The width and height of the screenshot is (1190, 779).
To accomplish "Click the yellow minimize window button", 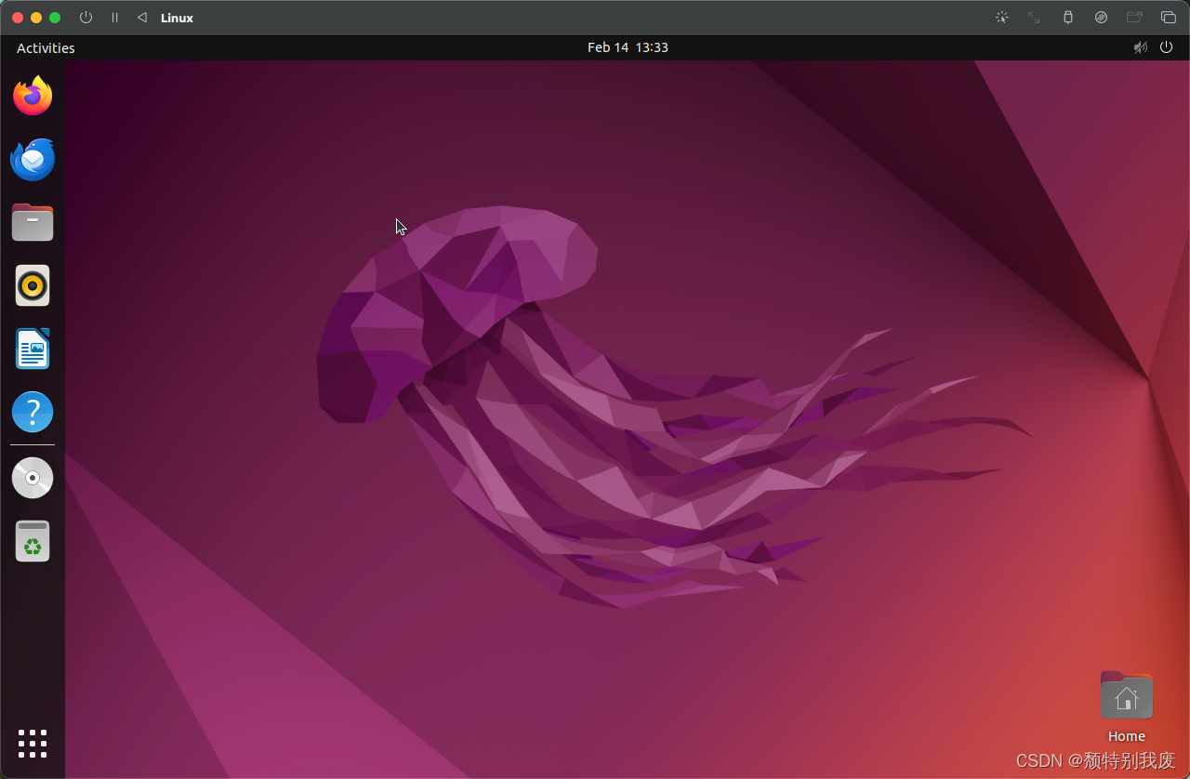I will coord(36,18).
